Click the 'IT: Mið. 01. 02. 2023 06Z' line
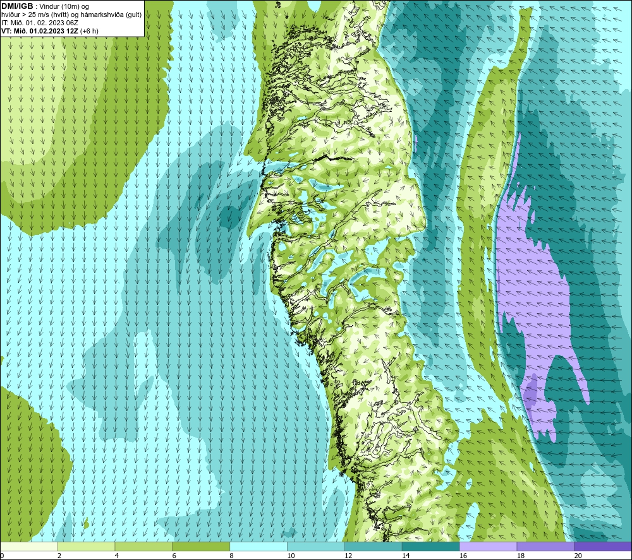 [x=39, y=23]
